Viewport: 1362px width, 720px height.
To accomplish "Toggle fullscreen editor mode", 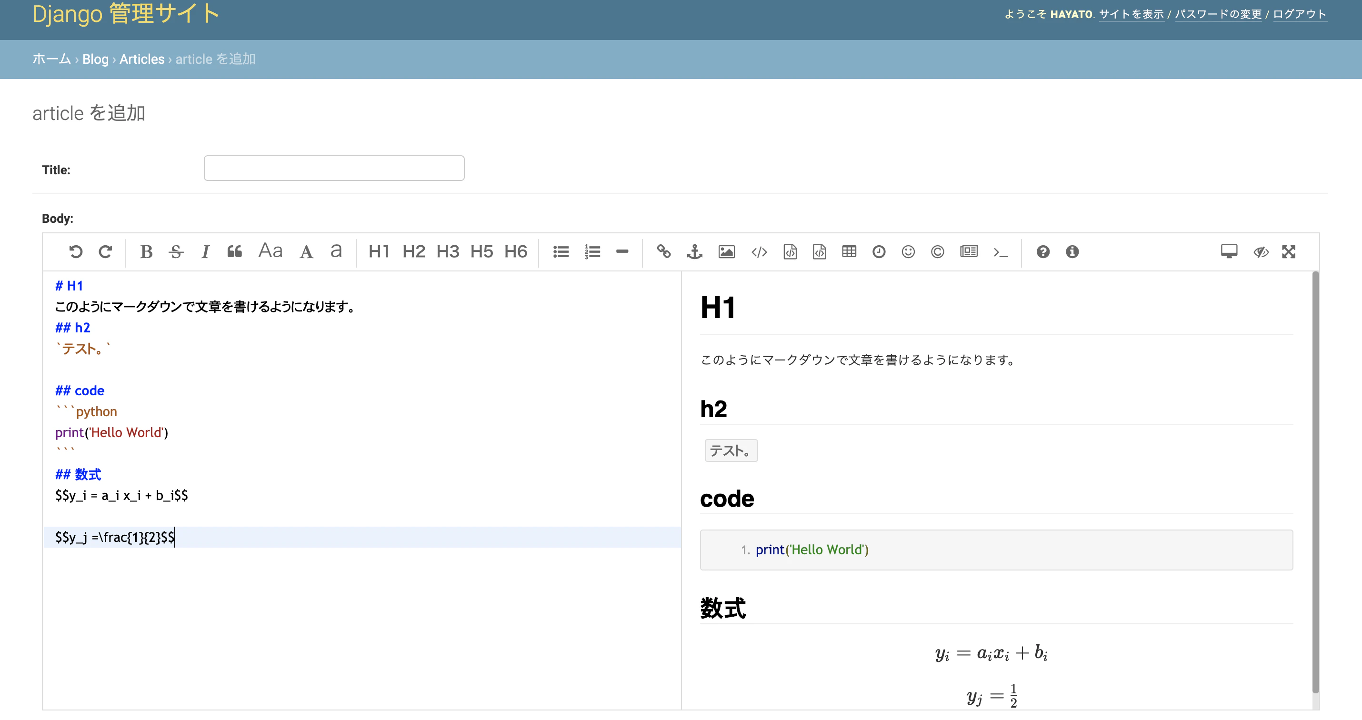I will coord(1289,251).
